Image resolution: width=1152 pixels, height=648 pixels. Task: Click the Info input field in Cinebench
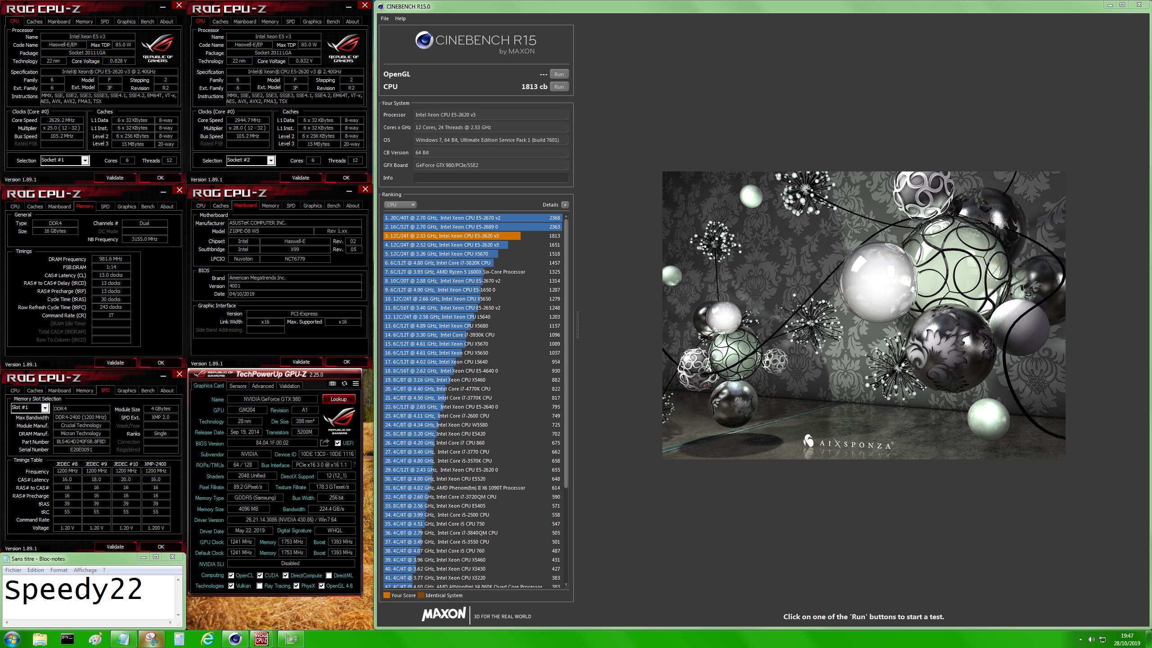click(x=491, y=178)
